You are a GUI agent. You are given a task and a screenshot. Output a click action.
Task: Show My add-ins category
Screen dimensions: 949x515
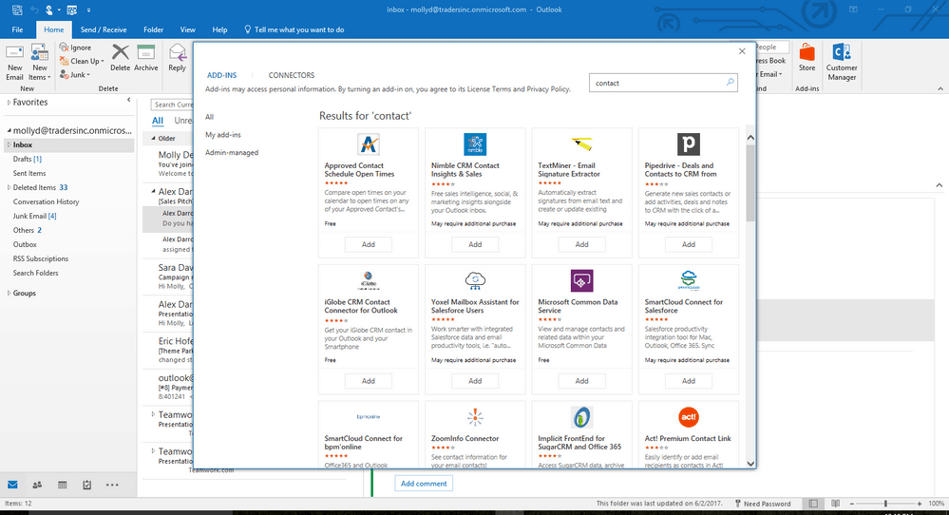222,134
